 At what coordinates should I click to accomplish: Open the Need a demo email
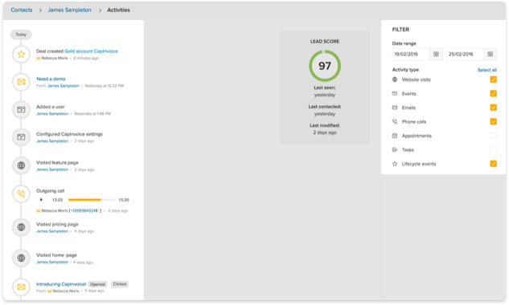pyautogui.click(x=51, y=79)
